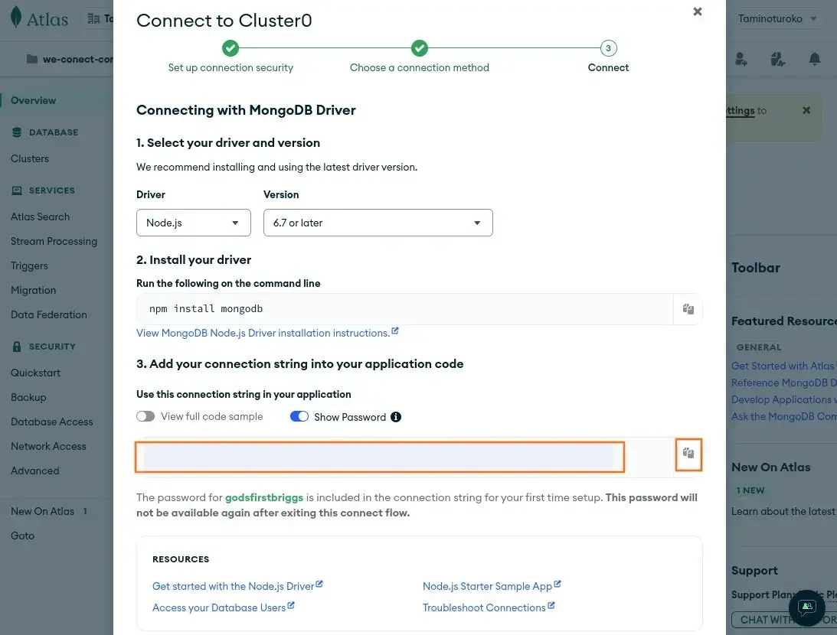This screenshot has width=837, height=635.
Task: Close the Connect to Cluster0 dialog
Action: click(697, 11)
